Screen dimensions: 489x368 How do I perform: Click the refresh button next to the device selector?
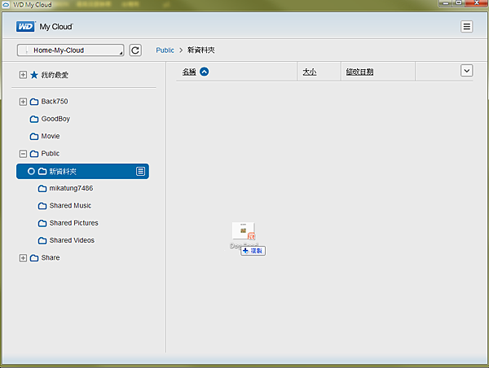[x=135, y=50]
